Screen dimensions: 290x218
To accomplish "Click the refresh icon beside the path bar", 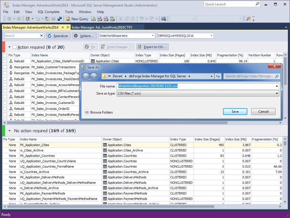I will [218, 76].
